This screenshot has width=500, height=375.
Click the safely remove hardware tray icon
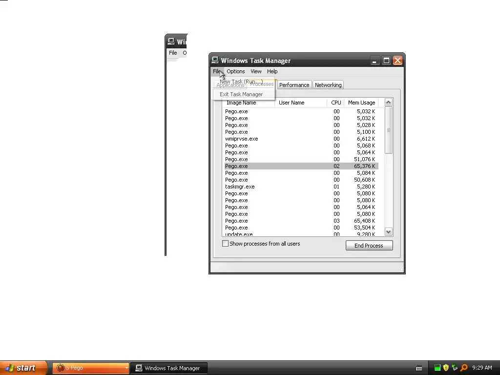click(x=455, y=368)
